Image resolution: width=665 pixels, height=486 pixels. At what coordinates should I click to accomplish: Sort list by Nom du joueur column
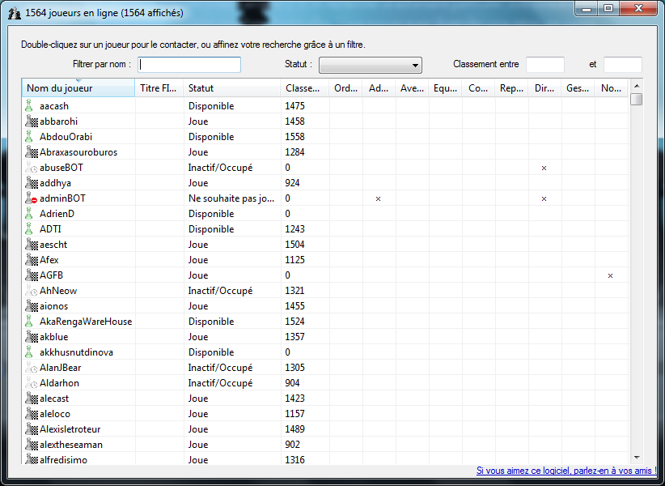[x=78, y=88]
